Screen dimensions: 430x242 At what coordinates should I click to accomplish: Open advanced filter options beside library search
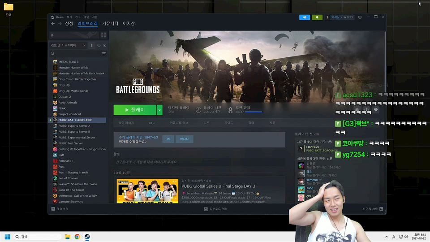(x=103, y=54)
